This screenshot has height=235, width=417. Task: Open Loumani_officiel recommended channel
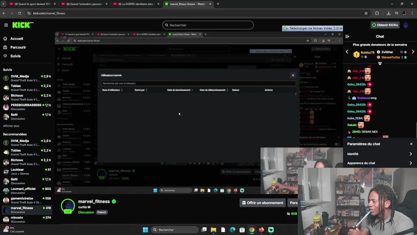click(x=27, y=191)
